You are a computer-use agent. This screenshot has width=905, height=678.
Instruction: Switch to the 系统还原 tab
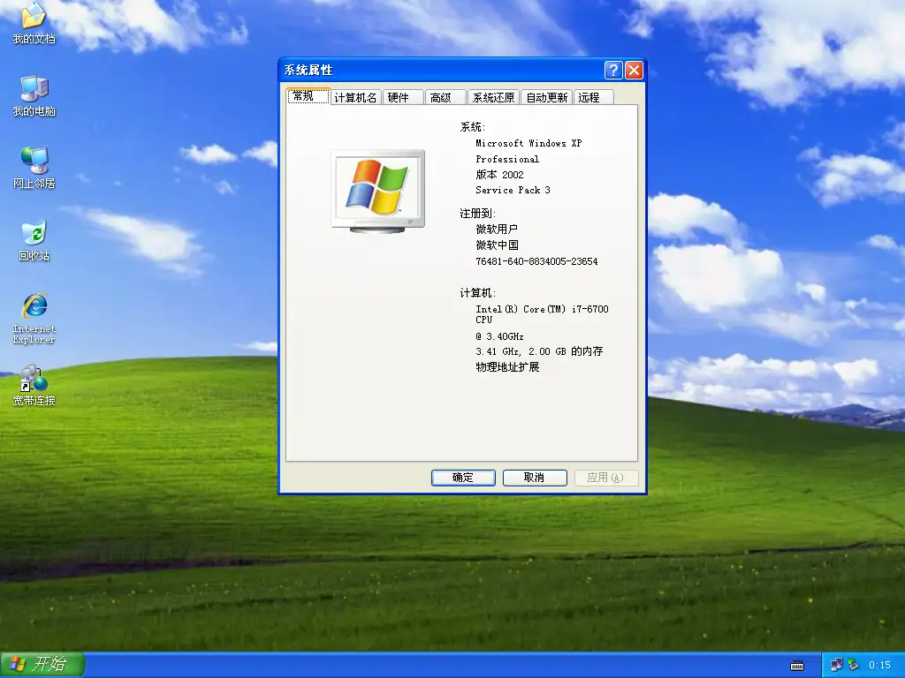pyautogui.click(x=493, y=97)
